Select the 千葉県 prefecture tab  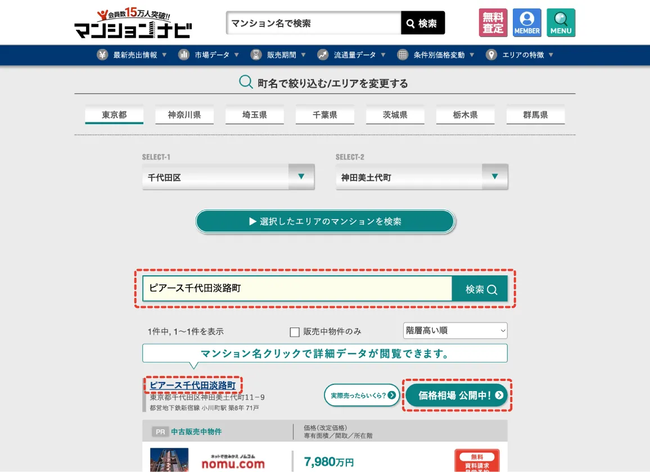325,114
